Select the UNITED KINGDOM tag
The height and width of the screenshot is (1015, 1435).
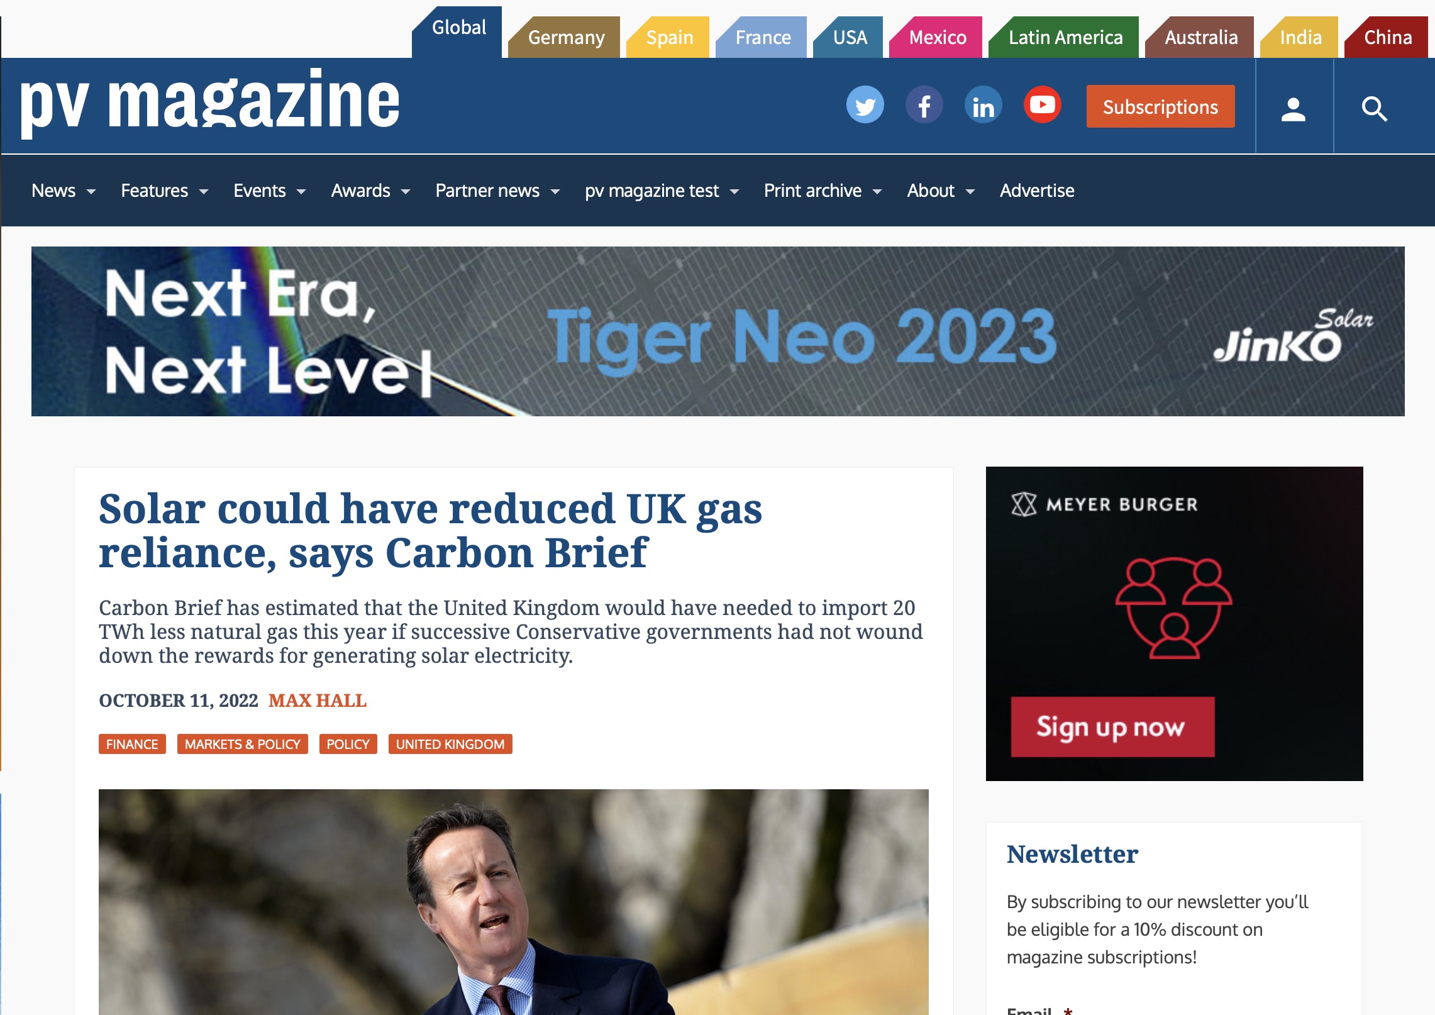click(450, 744)
